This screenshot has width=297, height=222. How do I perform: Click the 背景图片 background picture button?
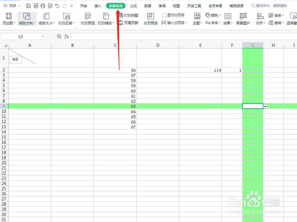pyautogui.click(x=243, y=19)
